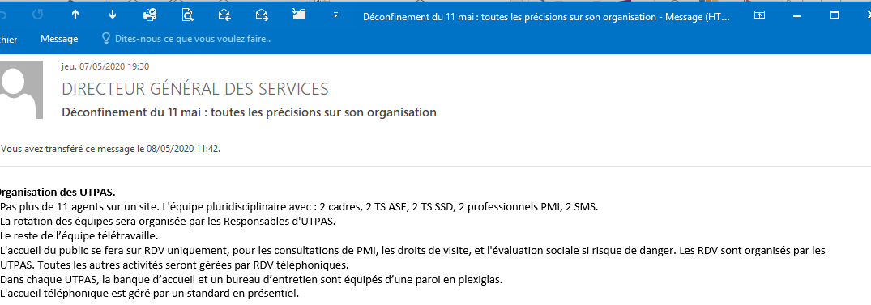Click the 'Organisation des UTPAS.' heading
This screenshot has height=305, width=871.
56,193
